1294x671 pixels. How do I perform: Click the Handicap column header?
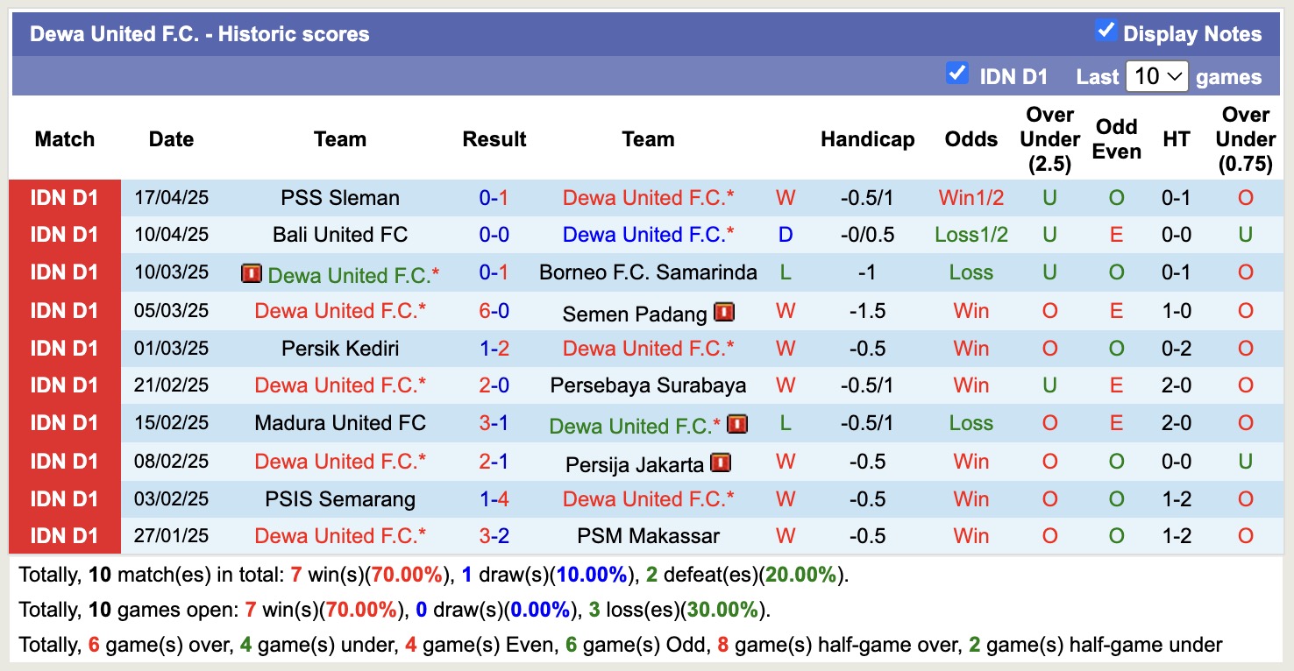(x=867, y=138)
